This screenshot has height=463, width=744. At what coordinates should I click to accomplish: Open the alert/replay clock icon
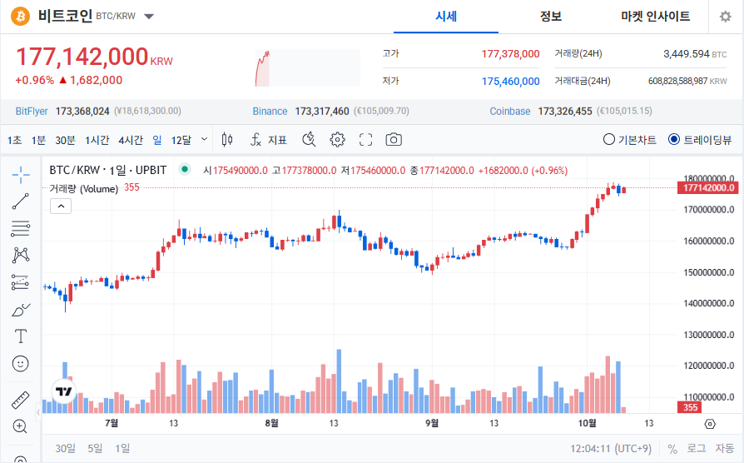coord(309,140)
